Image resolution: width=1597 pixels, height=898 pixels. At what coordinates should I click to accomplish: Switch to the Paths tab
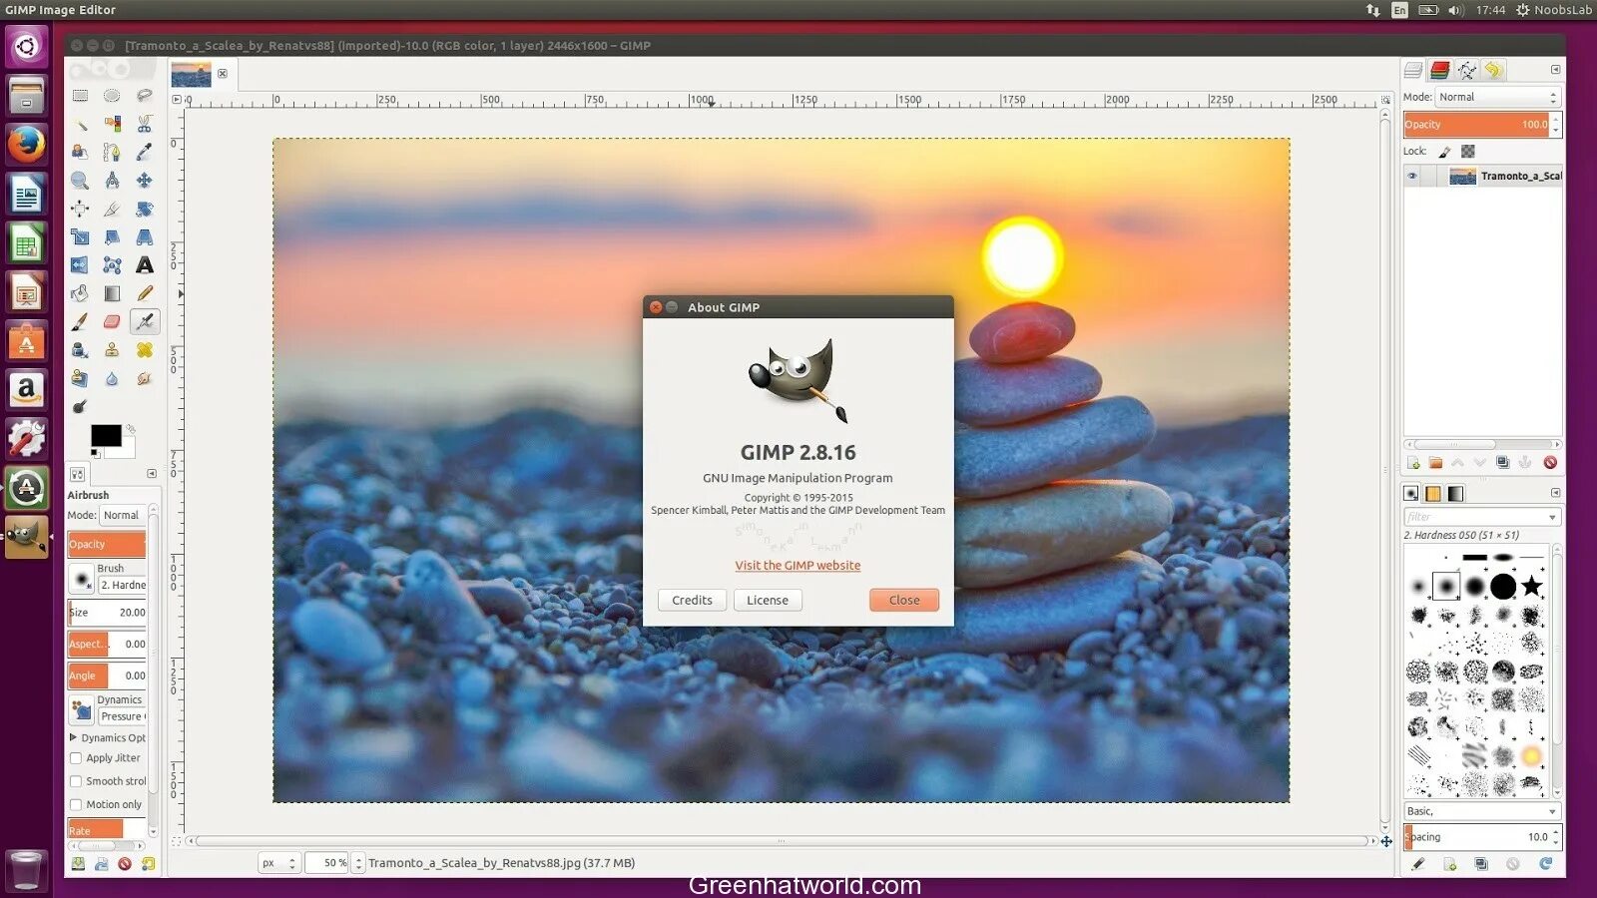[1467, 70]
